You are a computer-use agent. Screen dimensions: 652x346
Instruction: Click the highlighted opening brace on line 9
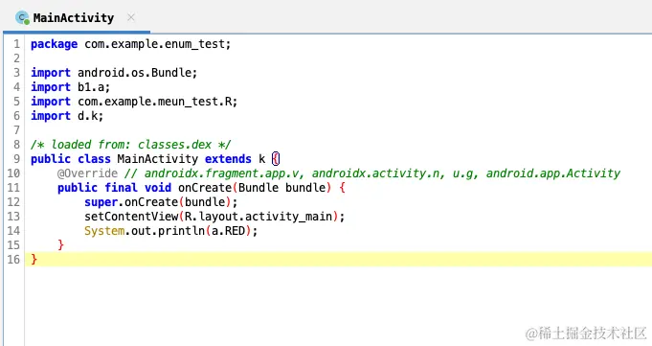point(276,159)
